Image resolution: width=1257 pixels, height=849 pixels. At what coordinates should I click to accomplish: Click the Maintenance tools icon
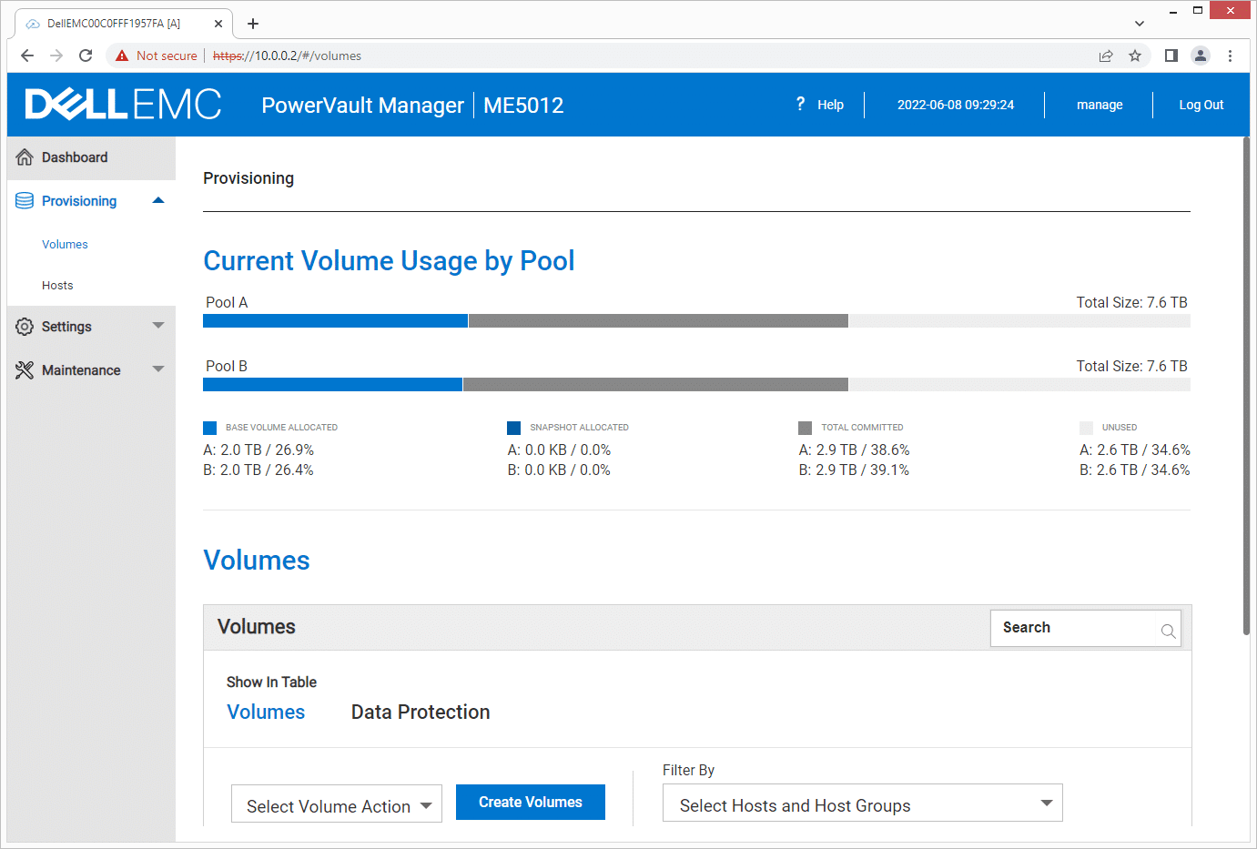(x=25, y=370)
